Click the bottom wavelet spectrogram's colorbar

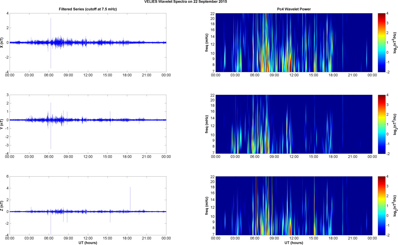pos(381,205)
